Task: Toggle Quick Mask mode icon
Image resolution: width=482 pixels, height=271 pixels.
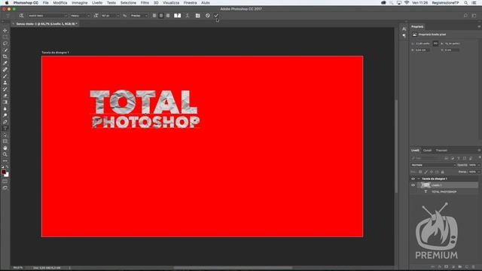Action: pos(5,181)
